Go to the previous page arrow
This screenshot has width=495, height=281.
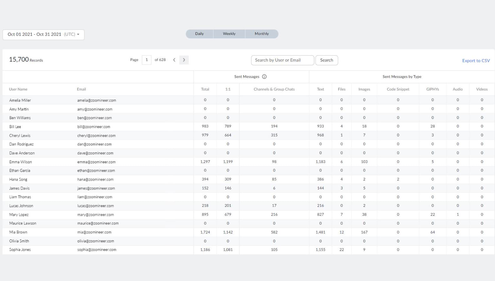(174, 60)
